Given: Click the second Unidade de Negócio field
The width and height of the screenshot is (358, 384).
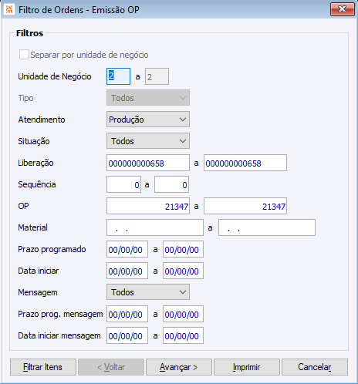Looking at the screenshot, I should [157, 76].
